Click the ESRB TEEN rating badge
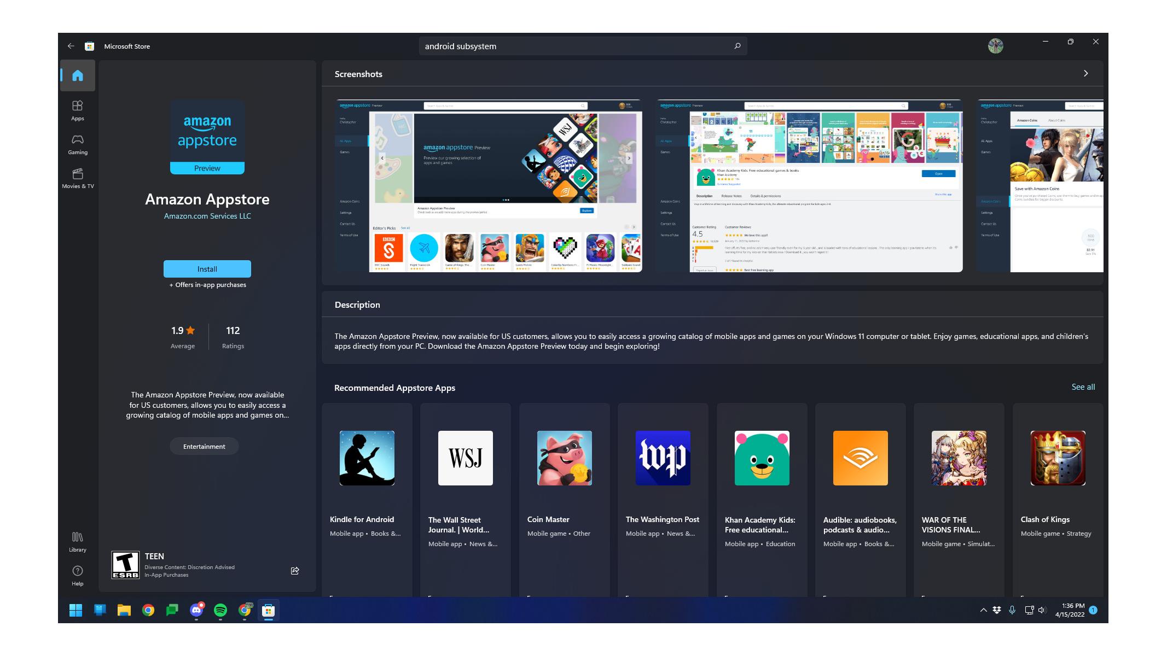The image size is (1167, 656). pyautogui.click(x=125, y=565)
